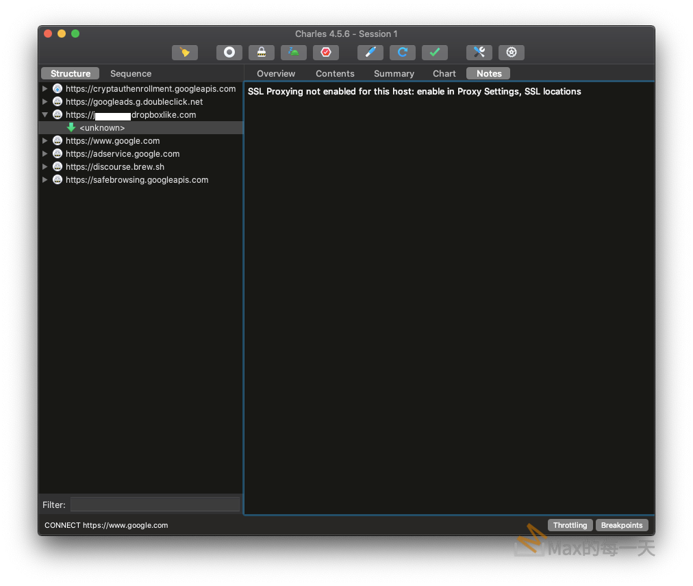Click into the Filter text field
This screenshot has width=693, height=586.
click(x=155, y=505)
